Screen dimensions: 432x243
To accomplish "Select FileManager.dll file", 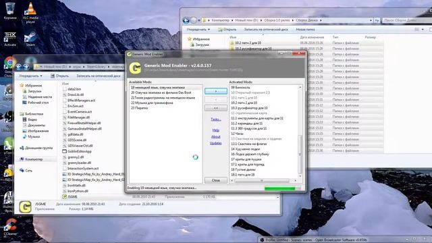I will coord(78,117).
